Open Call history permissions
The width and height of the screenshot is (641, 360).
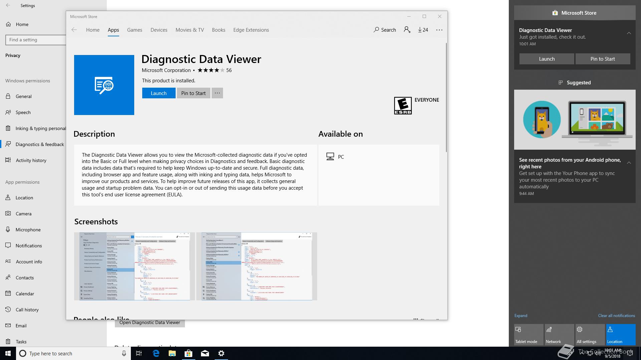[33, 310]
